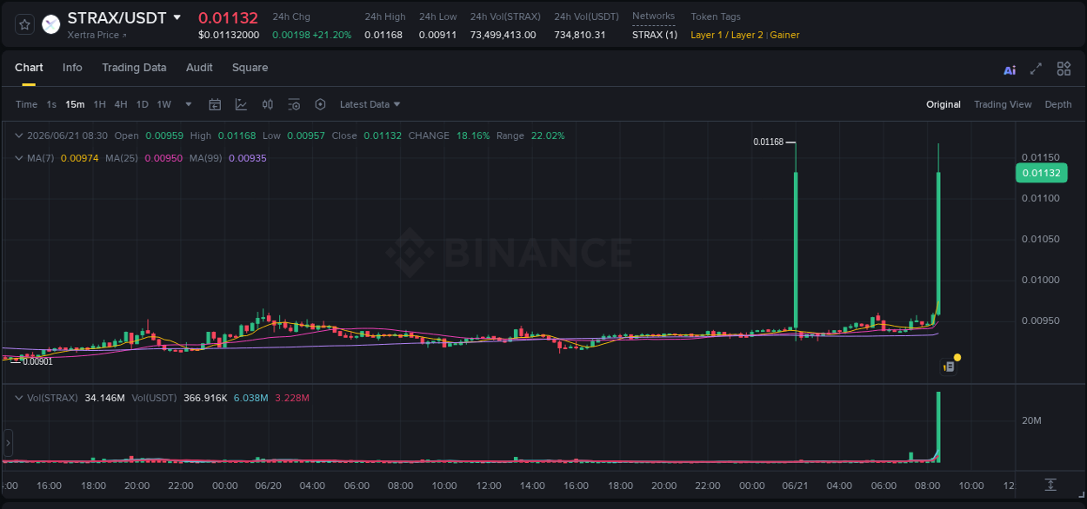This screenshot has width=1087, height=509.
Task: Select the 1s interval
Action: [51, 104]
